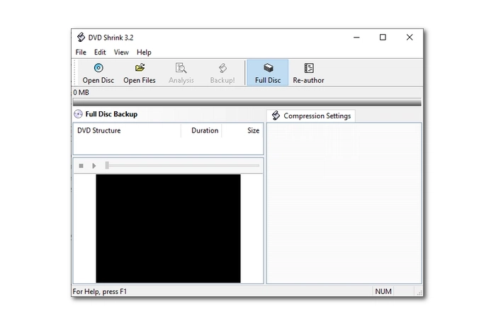The height and width of the screenshot is (326, 496).
Task: Click the disc size progress bar
Action: (247, 102)
